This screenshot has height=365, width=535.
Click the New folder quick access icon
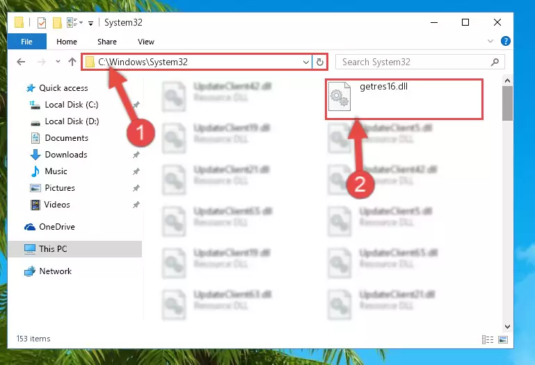coord(57,23)
